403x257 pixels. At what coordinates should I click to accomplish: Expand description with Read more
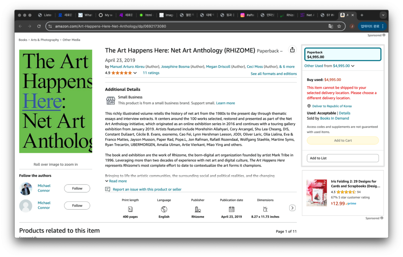tap(116, 181)
